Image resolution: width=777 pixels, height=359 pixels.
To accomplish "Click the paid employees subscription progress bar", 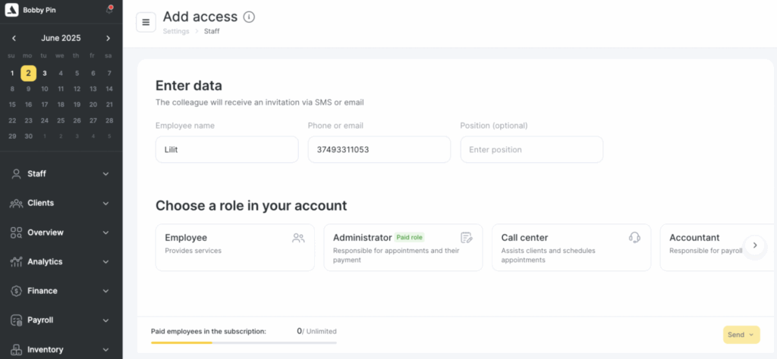I will click(244, 343).
